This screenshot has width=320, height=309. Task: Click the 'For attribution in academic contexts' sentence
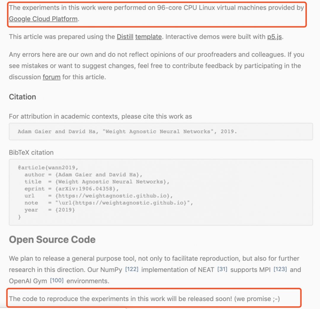coord(100,116)
